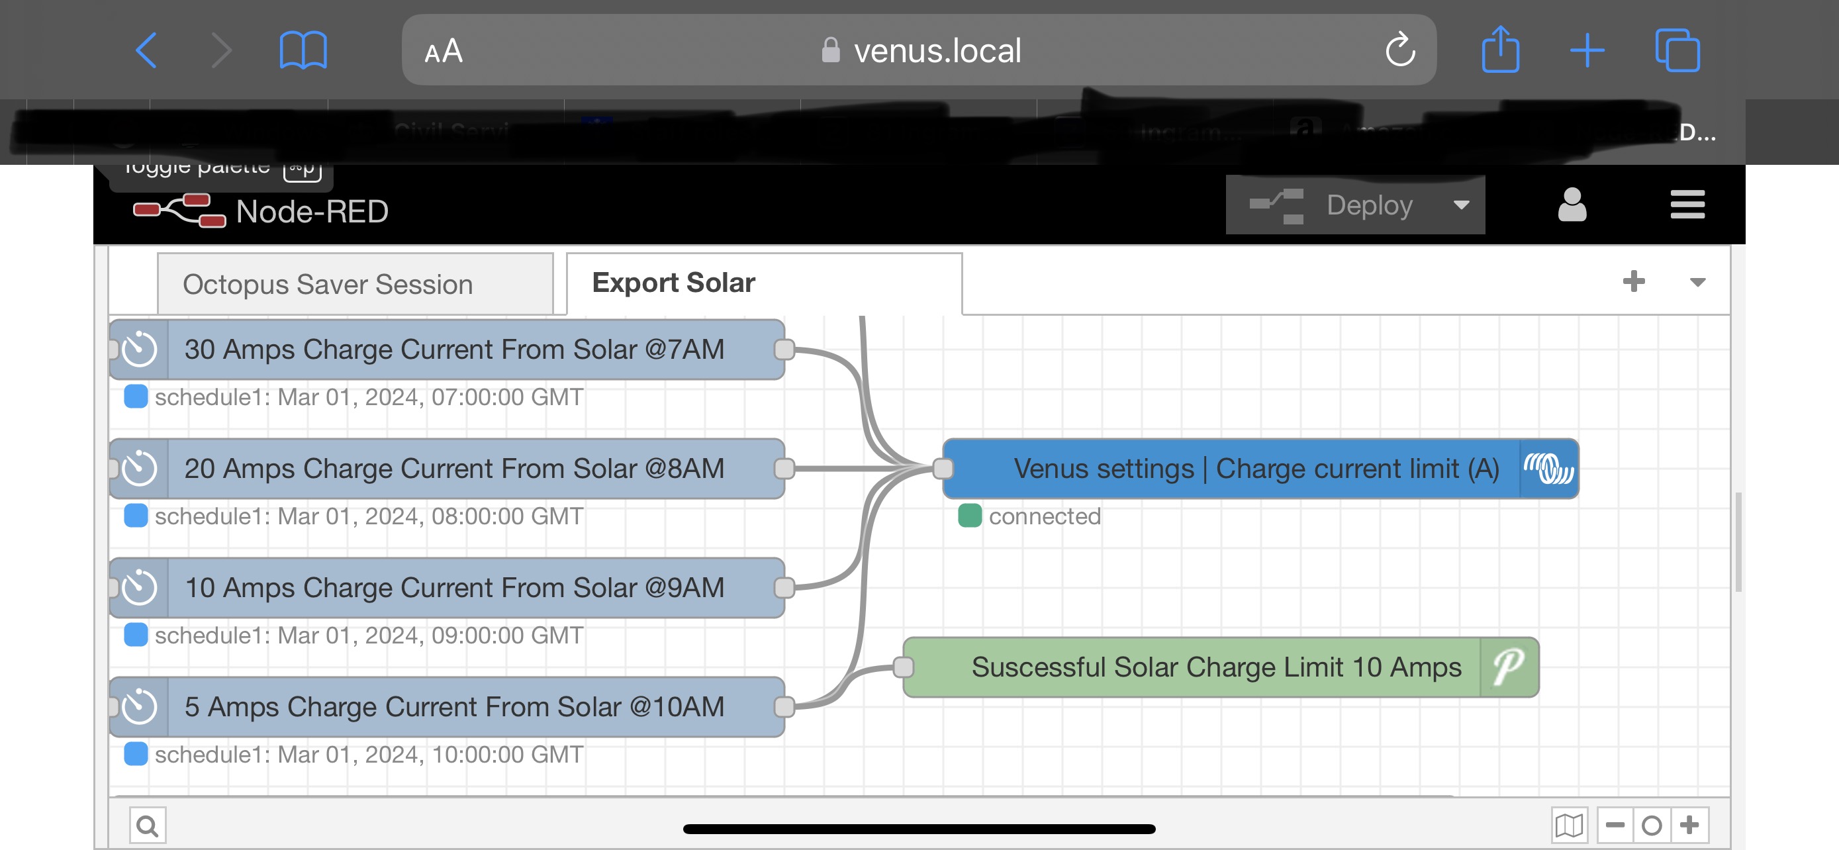Toggle the navigator map view
Viewport: 1839px width, 850px height.
pyautogui.click(x=1569, y=826)
